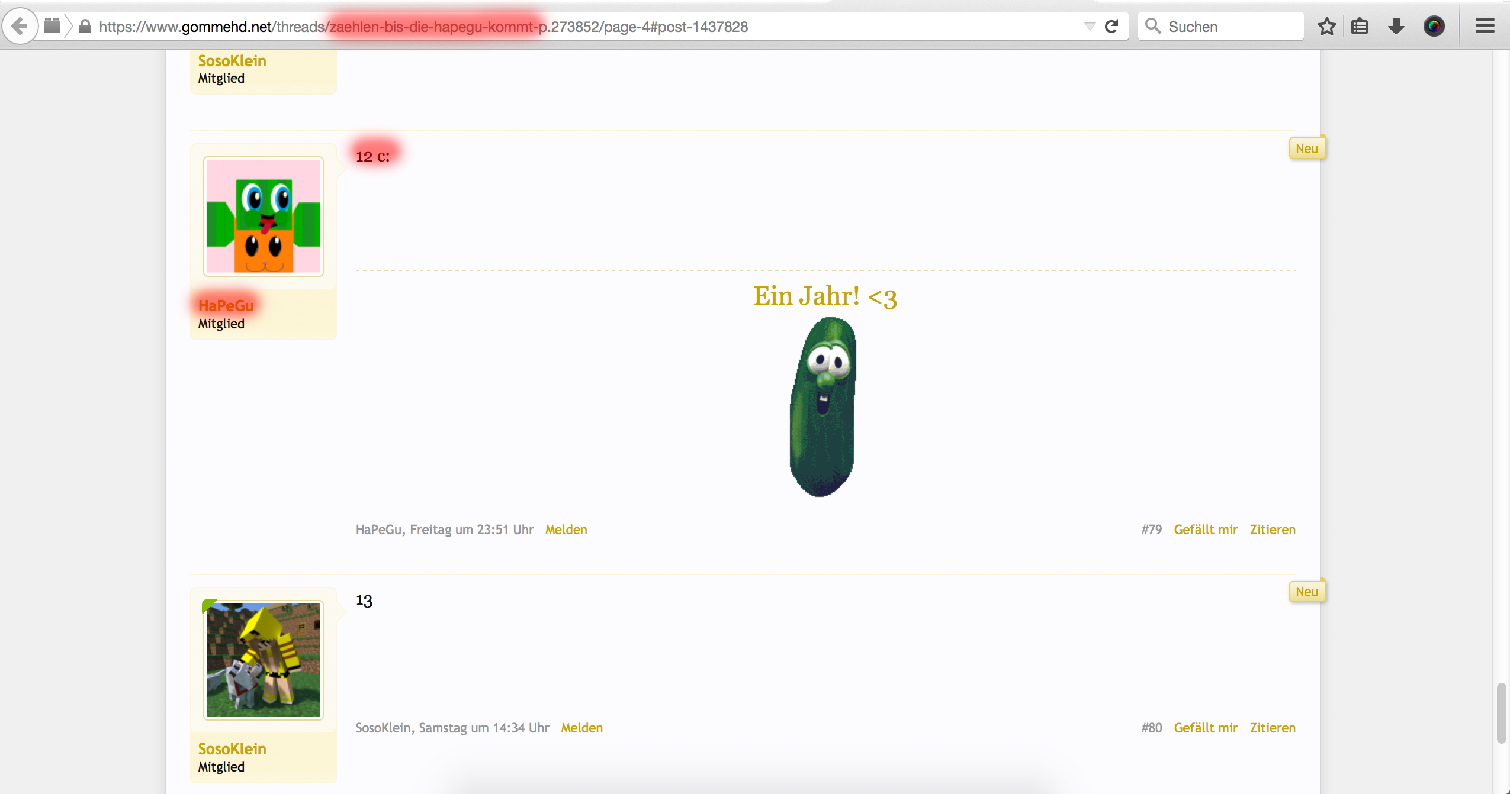Go back using the browser back arrow
This screenshot has height=794, width=1510.
(20, 26)
